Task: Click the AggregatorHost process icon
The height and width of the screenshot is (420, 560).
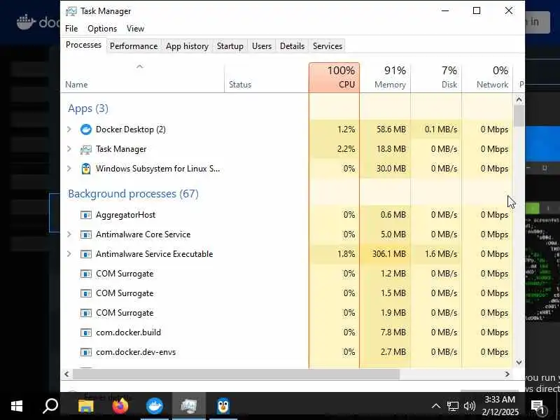Action: [x=85, y=215]
